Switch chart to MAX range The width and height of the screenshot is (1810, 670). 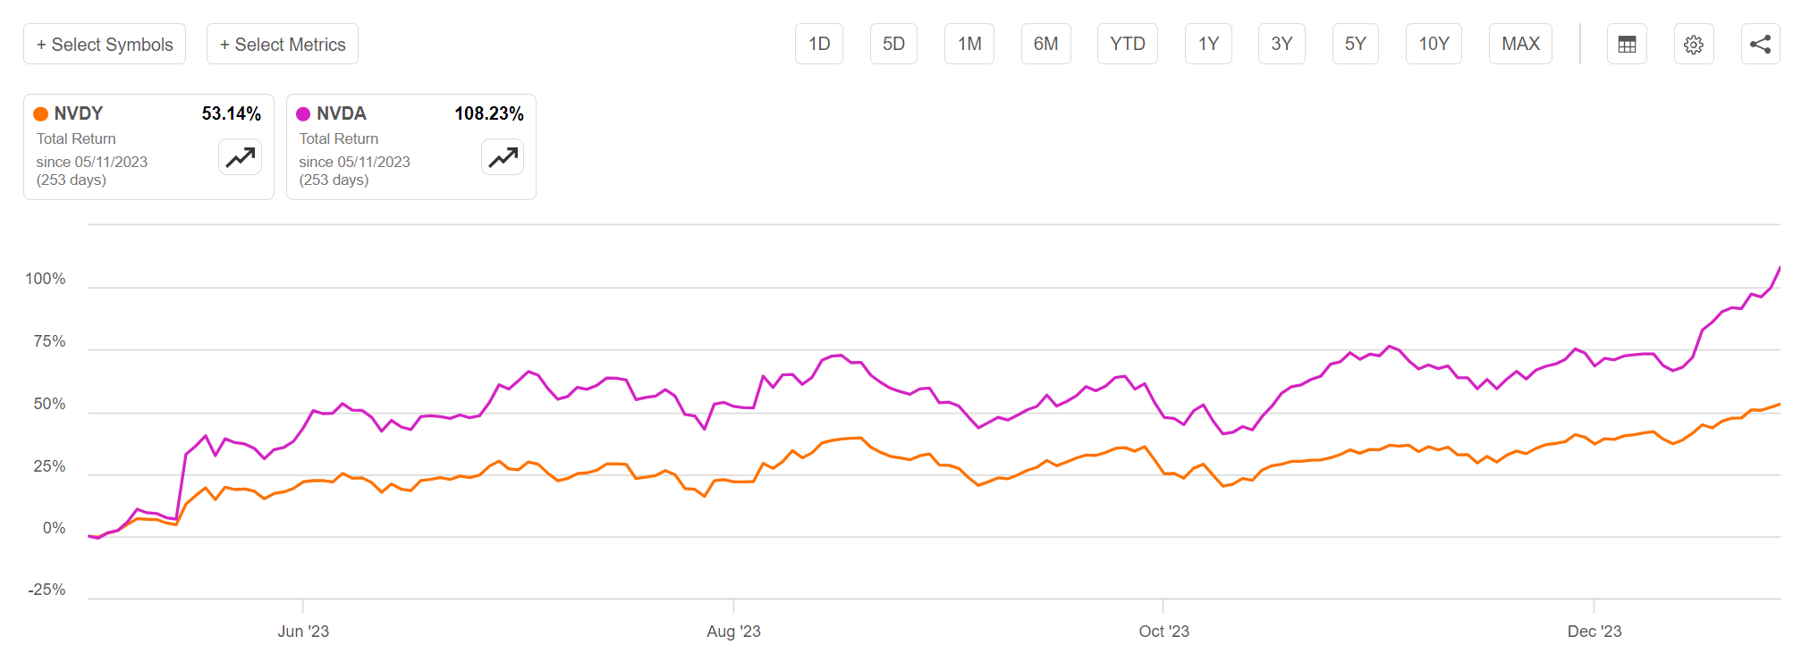coord(1519,43)
